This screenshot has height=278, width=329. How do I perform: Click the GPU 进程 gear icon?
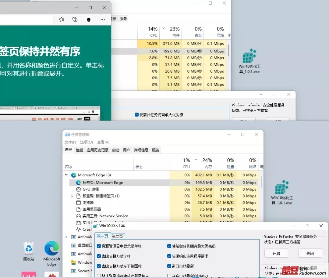[78, 189]
